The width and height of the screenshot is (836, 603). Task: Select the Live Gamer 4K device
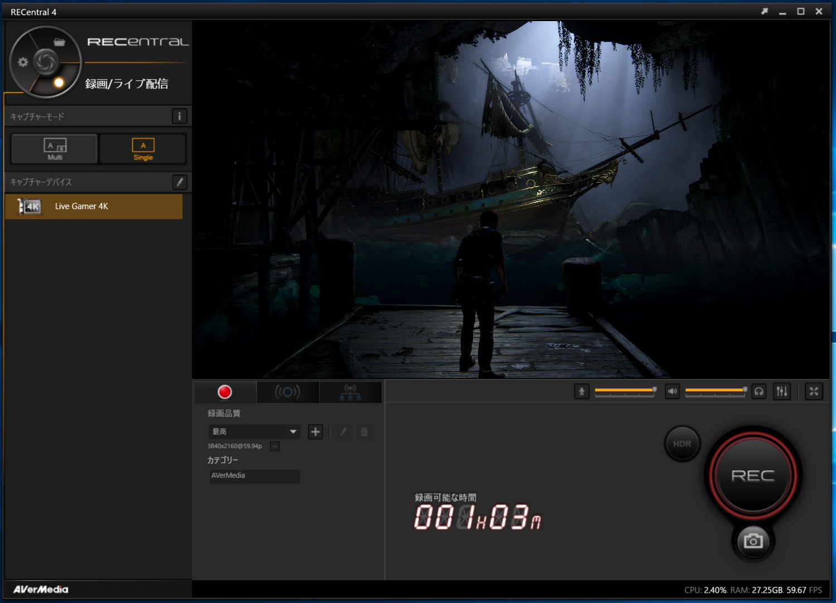point(94,206)
